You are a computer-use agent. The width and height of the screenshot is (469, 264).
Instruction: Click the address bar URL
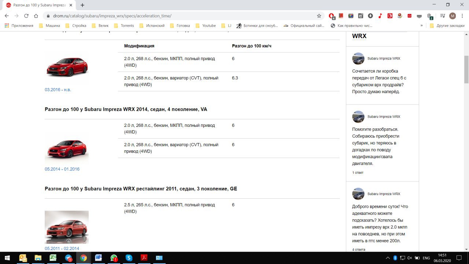tap(112, 16)
